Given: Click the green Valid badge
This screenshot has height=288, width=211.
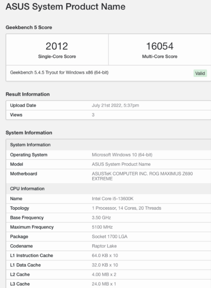Looking at the screenshot, I should [200, 73].
